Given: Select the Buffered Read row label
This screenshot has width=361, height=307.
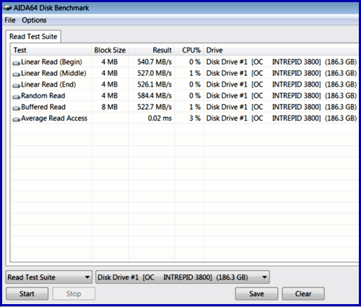Looking at the screenshot, I should 43,107.
